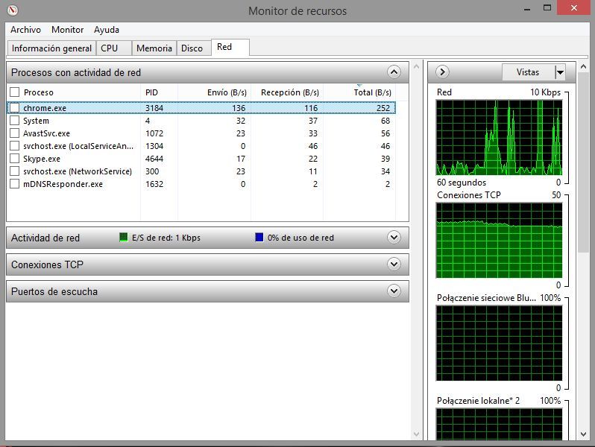Viewport: 595px width, 447px height.
Task: Select the System process name
Action: 36,121
